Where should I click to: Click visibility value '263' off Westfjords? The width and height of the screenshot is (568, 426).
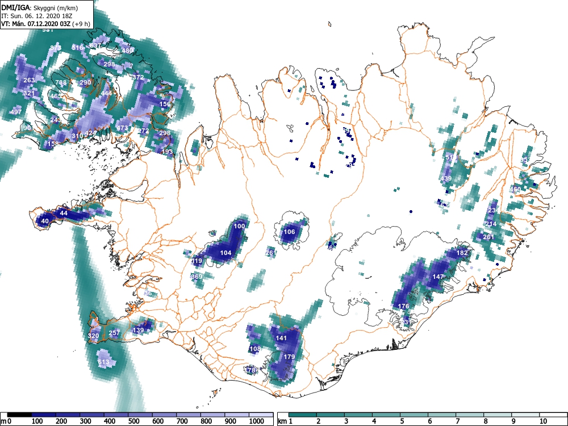[x=29, y=80]
